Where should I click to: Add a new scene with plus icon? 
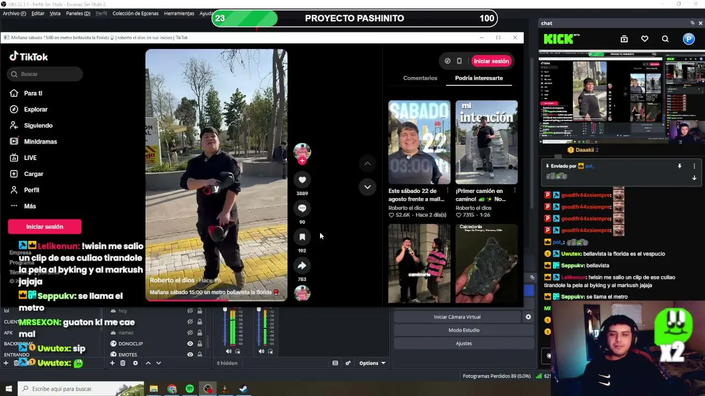point(7,363)
